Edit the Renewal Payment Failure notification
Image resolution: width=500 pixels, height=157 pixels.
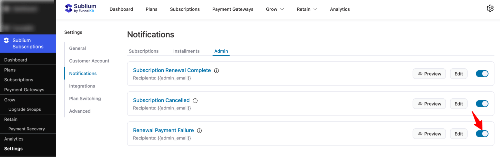458,133
